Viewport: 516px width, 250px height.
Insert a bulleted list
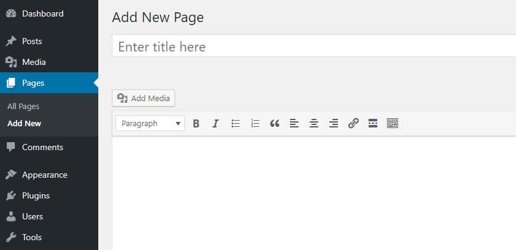(x=235, y=123)
